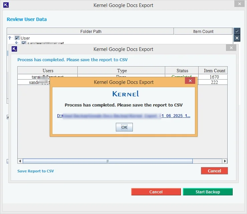Click the horizontal scrollbar thumb
The image size is (247, 214).
[107, 161]
